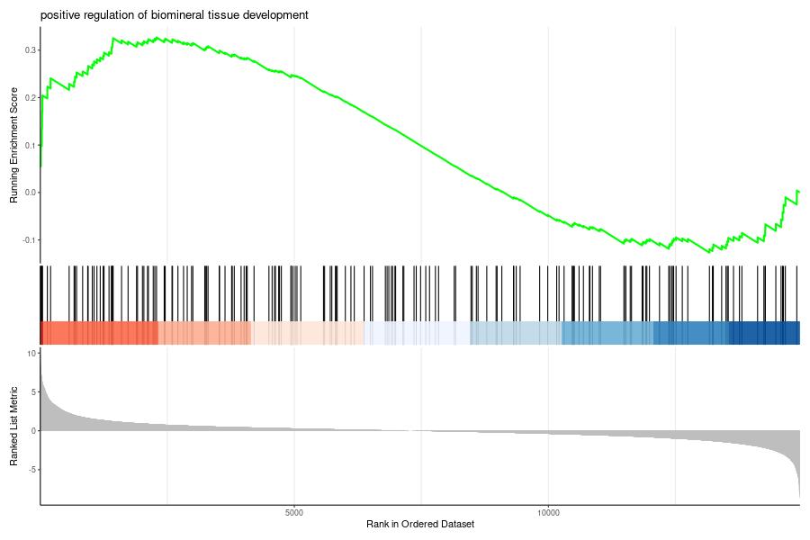Screen dimensions: 810x540
Task: Click the 'Rank in Ordered Dataset' x-axis title
Action: pyautogui.click(x=419, y=524)
